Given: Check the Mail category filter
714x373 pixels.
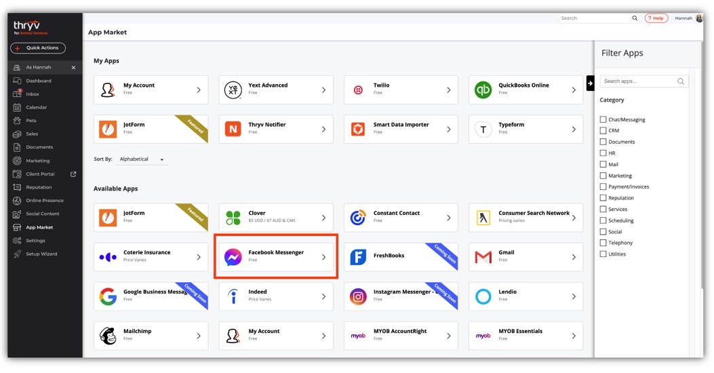Looking at the screenshot, I should pos(603,164).
